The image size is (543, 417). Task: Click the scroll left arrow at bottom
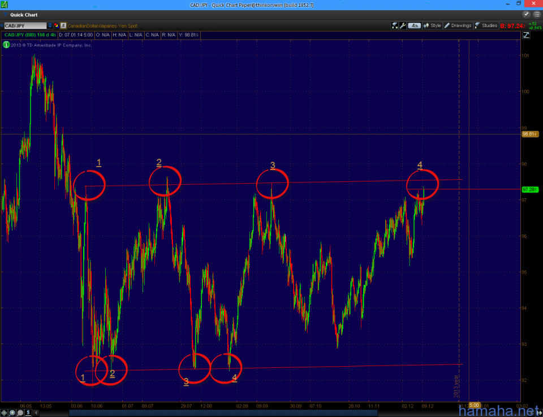(x=36, y=413)
